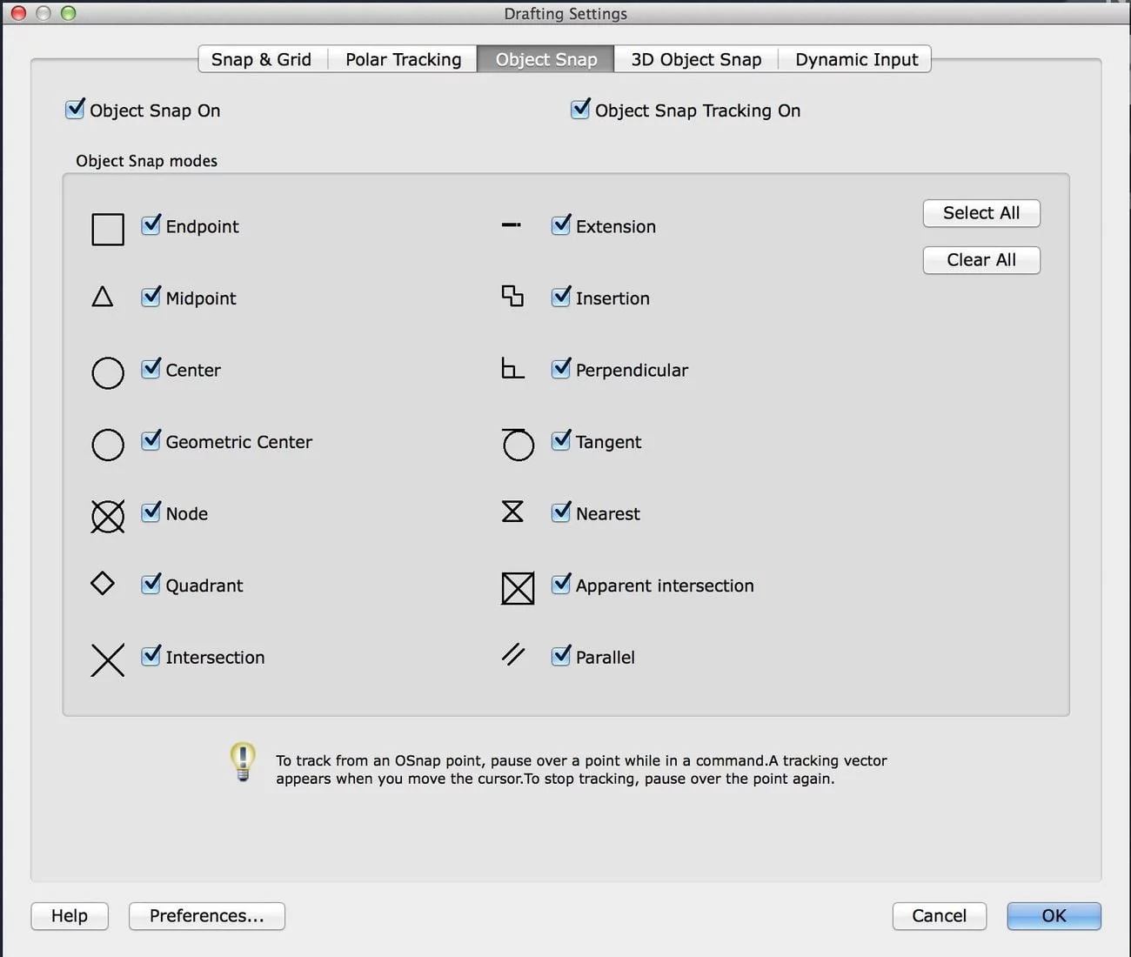The height and width of the screenshot is (957, 1131).
Task: Click the Parallel lines snap icon
Action: pos(513,654)
